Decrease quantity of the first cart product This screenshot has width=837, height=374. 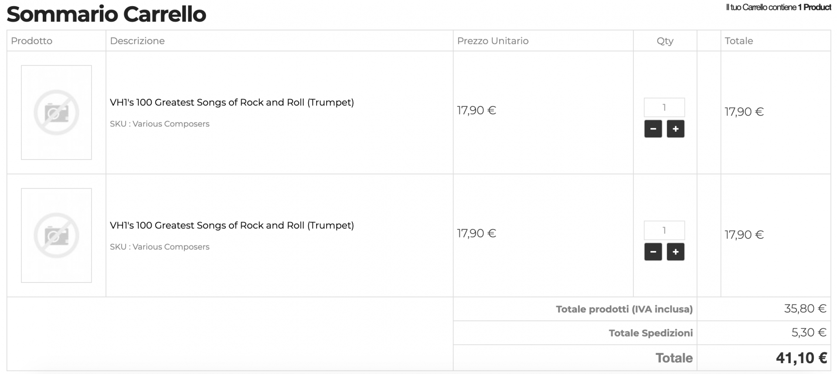(x=653, y=129)
